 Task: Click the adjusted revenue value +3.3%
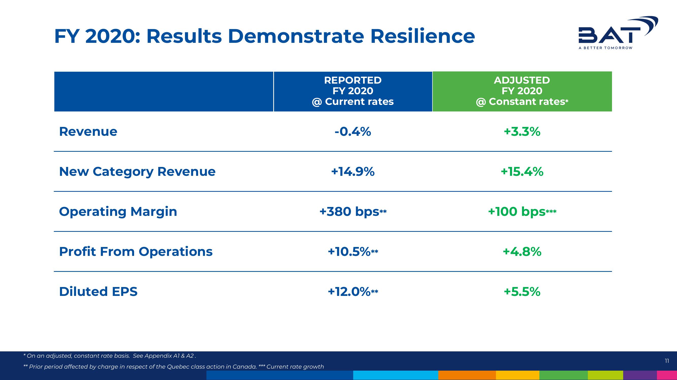click(522, 131)
